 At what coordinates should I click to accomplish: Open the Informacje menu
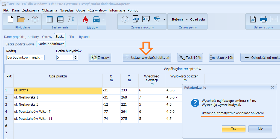(117, 10)
